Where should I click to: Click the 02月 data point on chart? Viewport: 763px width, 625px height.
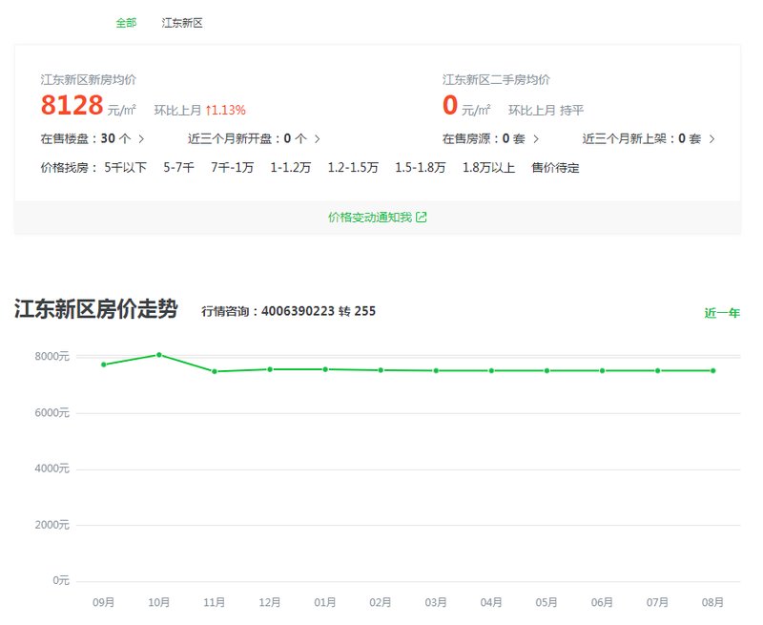coord(381,370)
